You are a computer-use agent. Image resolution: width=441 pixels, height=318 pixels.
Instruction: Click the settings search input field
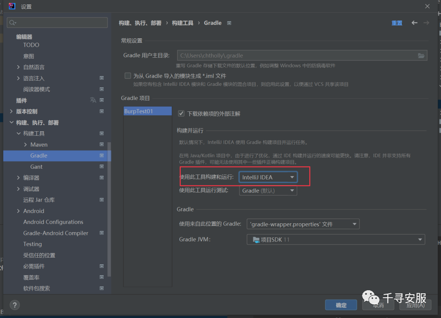[57, 22]
